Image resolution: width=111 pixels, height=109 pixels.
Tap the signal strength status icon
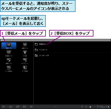107,106
